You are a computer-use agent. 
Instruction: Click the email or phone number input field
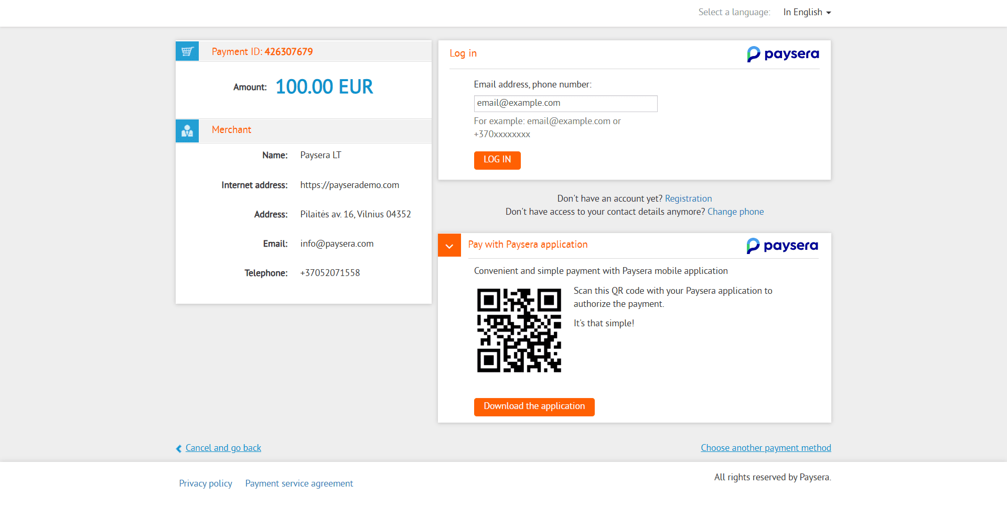(x=565, y=104)
